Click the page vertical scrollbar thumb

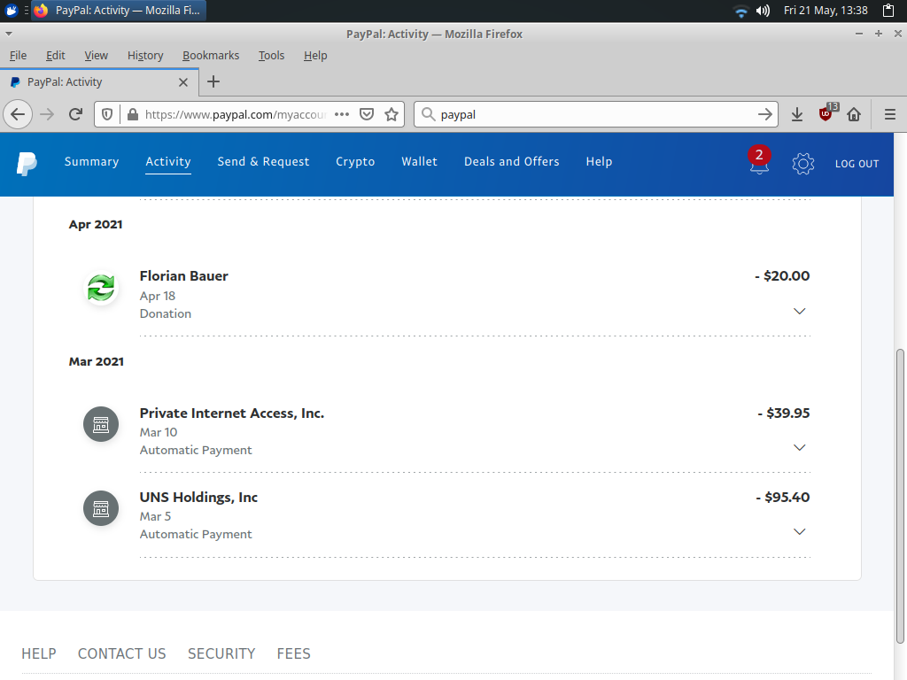coord(900,496)
